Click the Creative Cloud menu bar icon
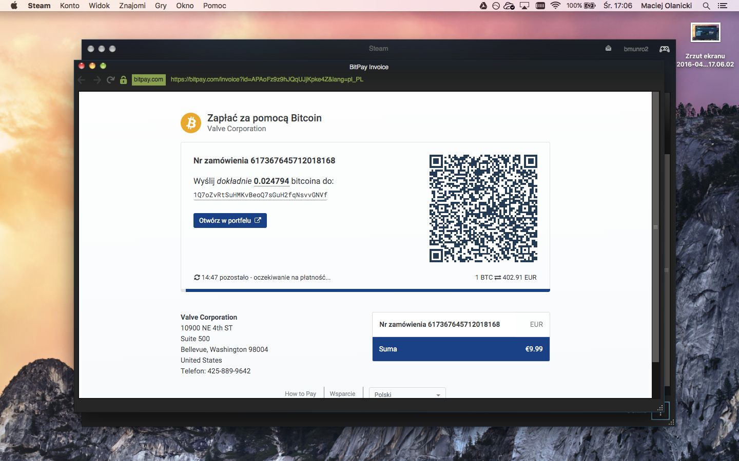The height and width of the screenshot is (461, 739). pyautogui.click(x=509, y=6)
